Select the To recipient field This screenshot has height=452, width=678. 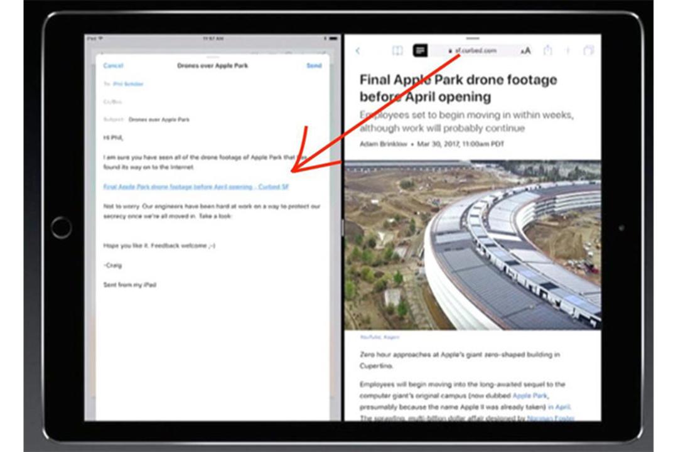coord(212,84)
